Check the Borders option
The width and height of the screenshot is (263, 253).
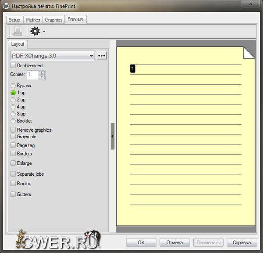(13, 154)
